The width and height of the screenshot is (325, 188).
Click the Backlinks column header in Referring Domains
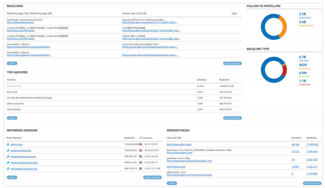pyautogui.click(x=129, y=138)
